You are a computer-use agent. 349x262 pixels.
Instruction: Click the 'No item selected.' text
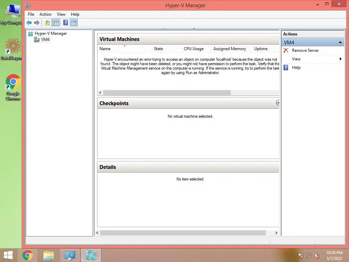pyautogui.click(x=190, y=179)
